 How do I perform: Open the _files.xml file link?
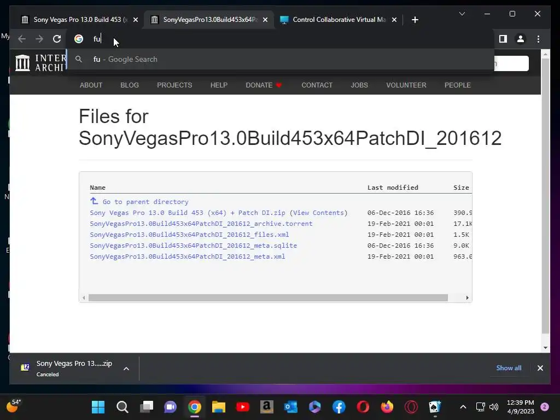189,235
